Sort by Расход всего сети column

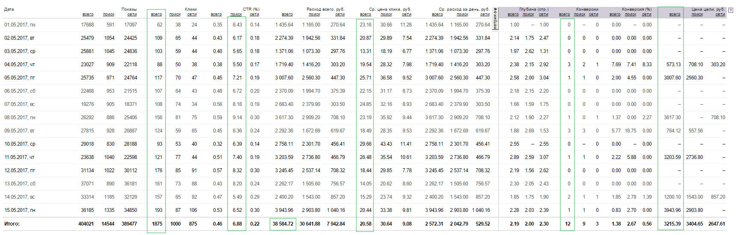tap(340, 15)
